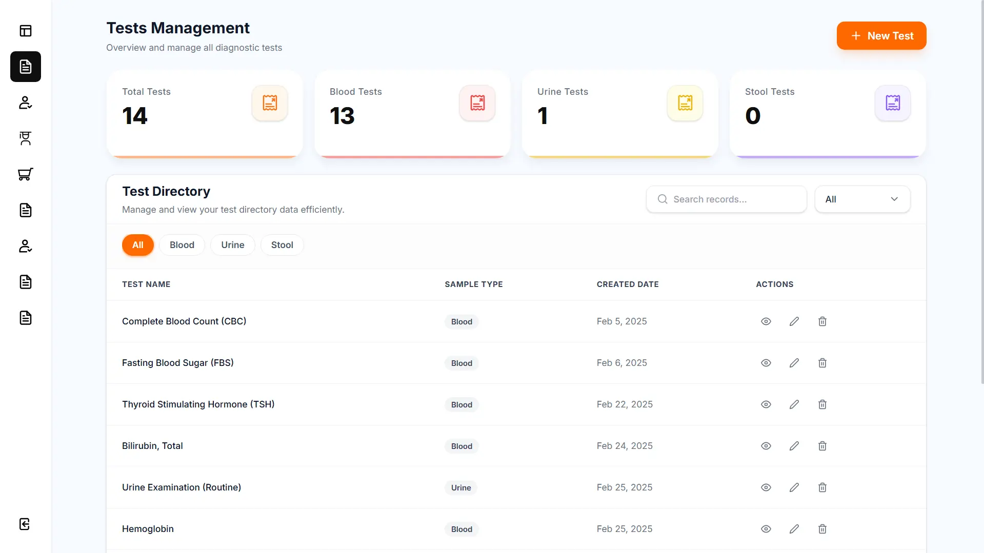Click the page vertical scrollbar

[982, 192]
